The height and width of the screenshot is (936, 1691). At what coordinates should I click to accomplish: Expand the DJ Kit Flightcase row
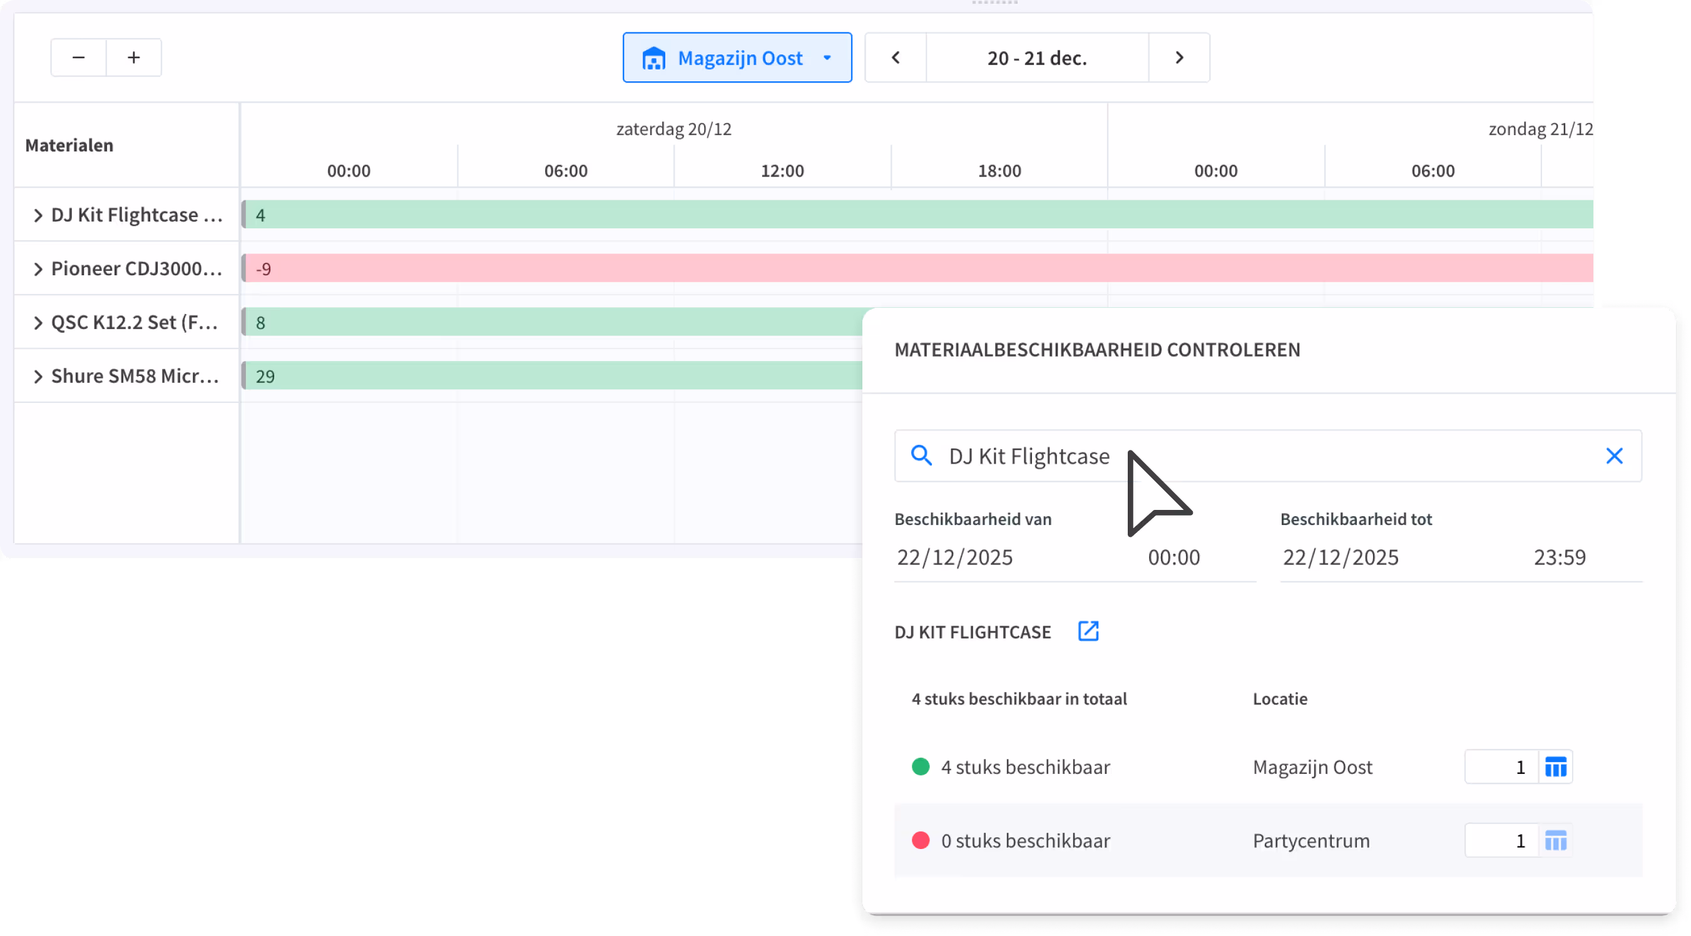(38, 215)
